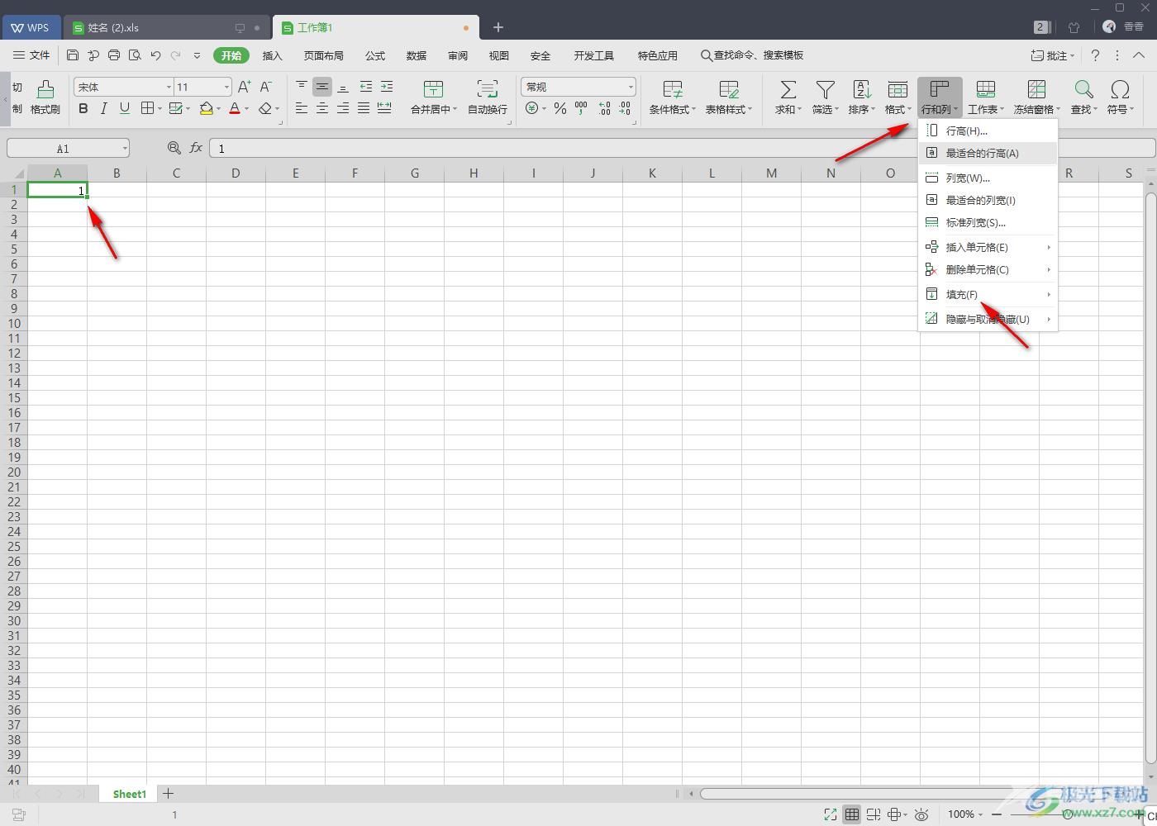Viewport: 1157px width, 826px height.
Task: Click the increase decimal places icon
Action: pos(604,108)
